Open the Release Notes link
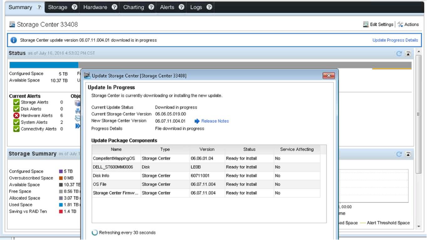 [215, 121]
